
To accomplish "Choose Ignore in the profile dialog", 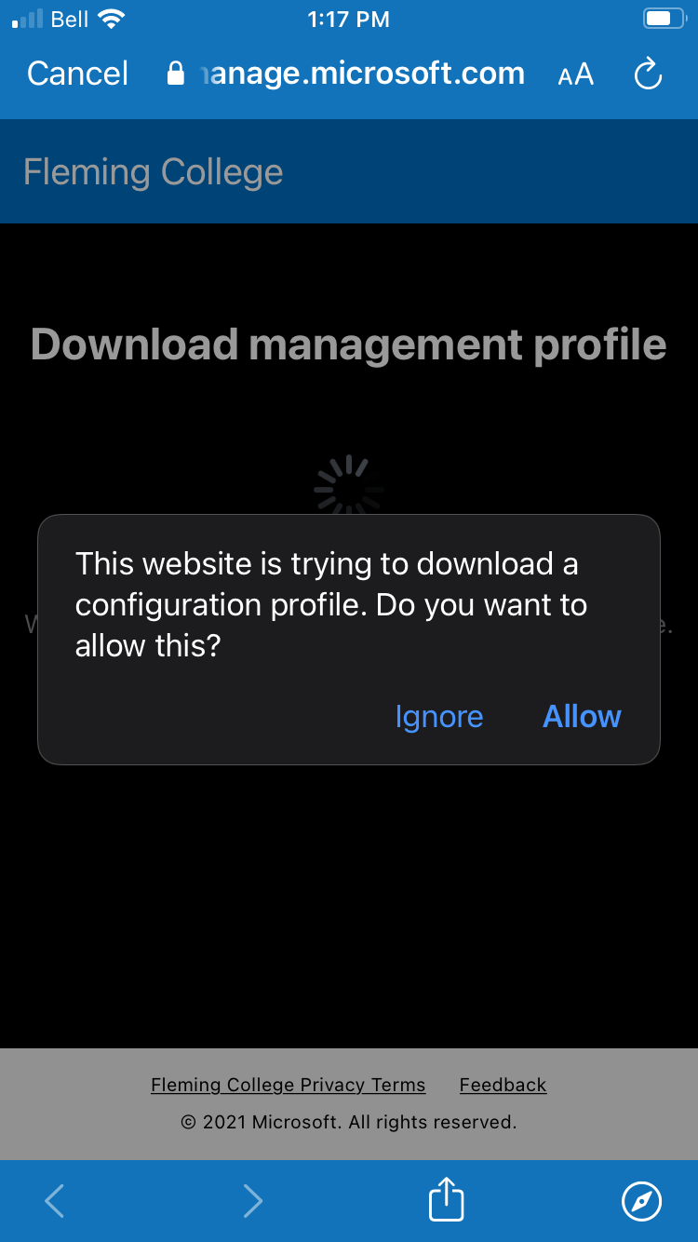I will (x=439, y=717).
